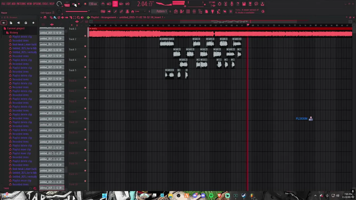The width and height of the screenshot is (356, 200).
Task: Open browser favorites star tab
Action: [33, 23]
